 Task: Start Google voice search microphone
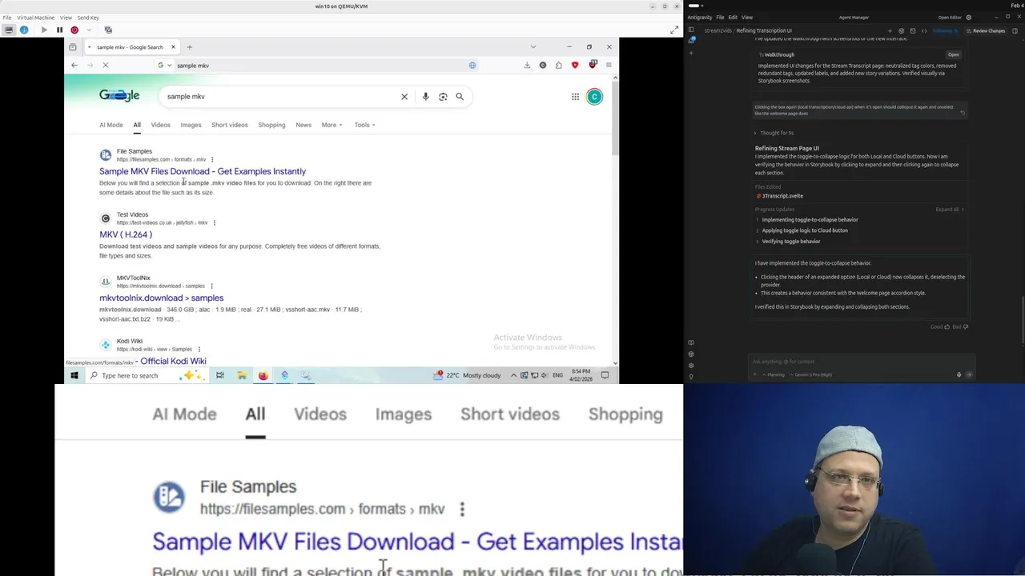pyautogui.click(x=425, y=97)
